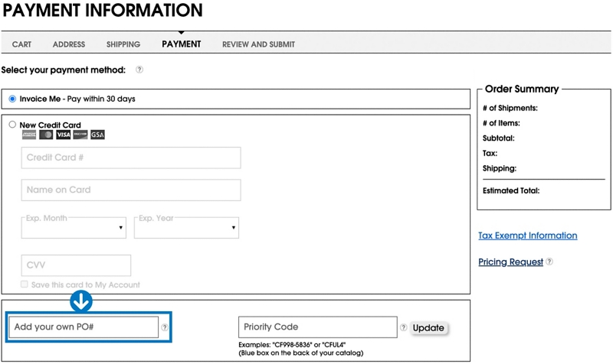Switch to Review and Submit tab
Viewport: 613px width, 364px height.
pyautogui.click(x=258, y=44)
